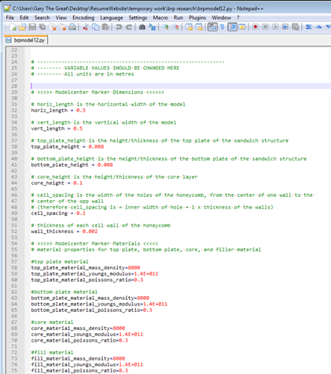Screen dimensions: 331x374
Task: Open the Macro menu
Action: [x=160, y=17]
